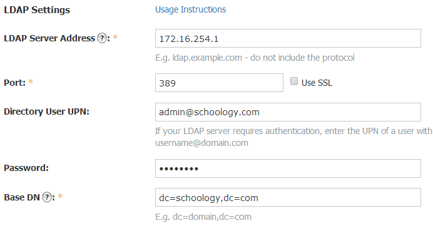The height and width of the screenshot is (228, 433).
Task: Click the LDAP Server Address label
Action: point(49,38)
